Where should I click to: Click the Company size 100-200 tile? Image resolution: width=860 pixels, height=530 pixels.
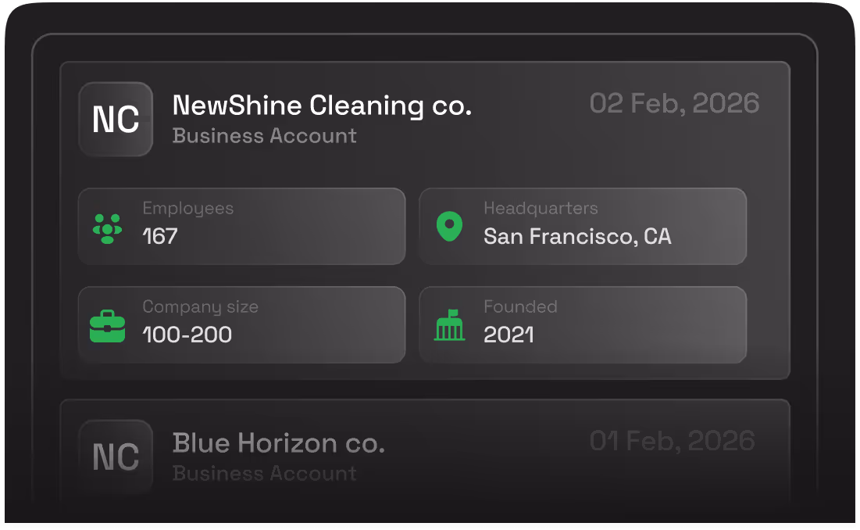click(x=241, y=325)
